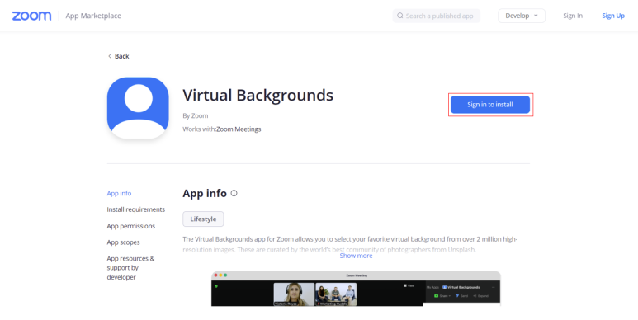The image size is (638, 320).
Task: Click the search magnifier icon
Action: coord(400,16)
